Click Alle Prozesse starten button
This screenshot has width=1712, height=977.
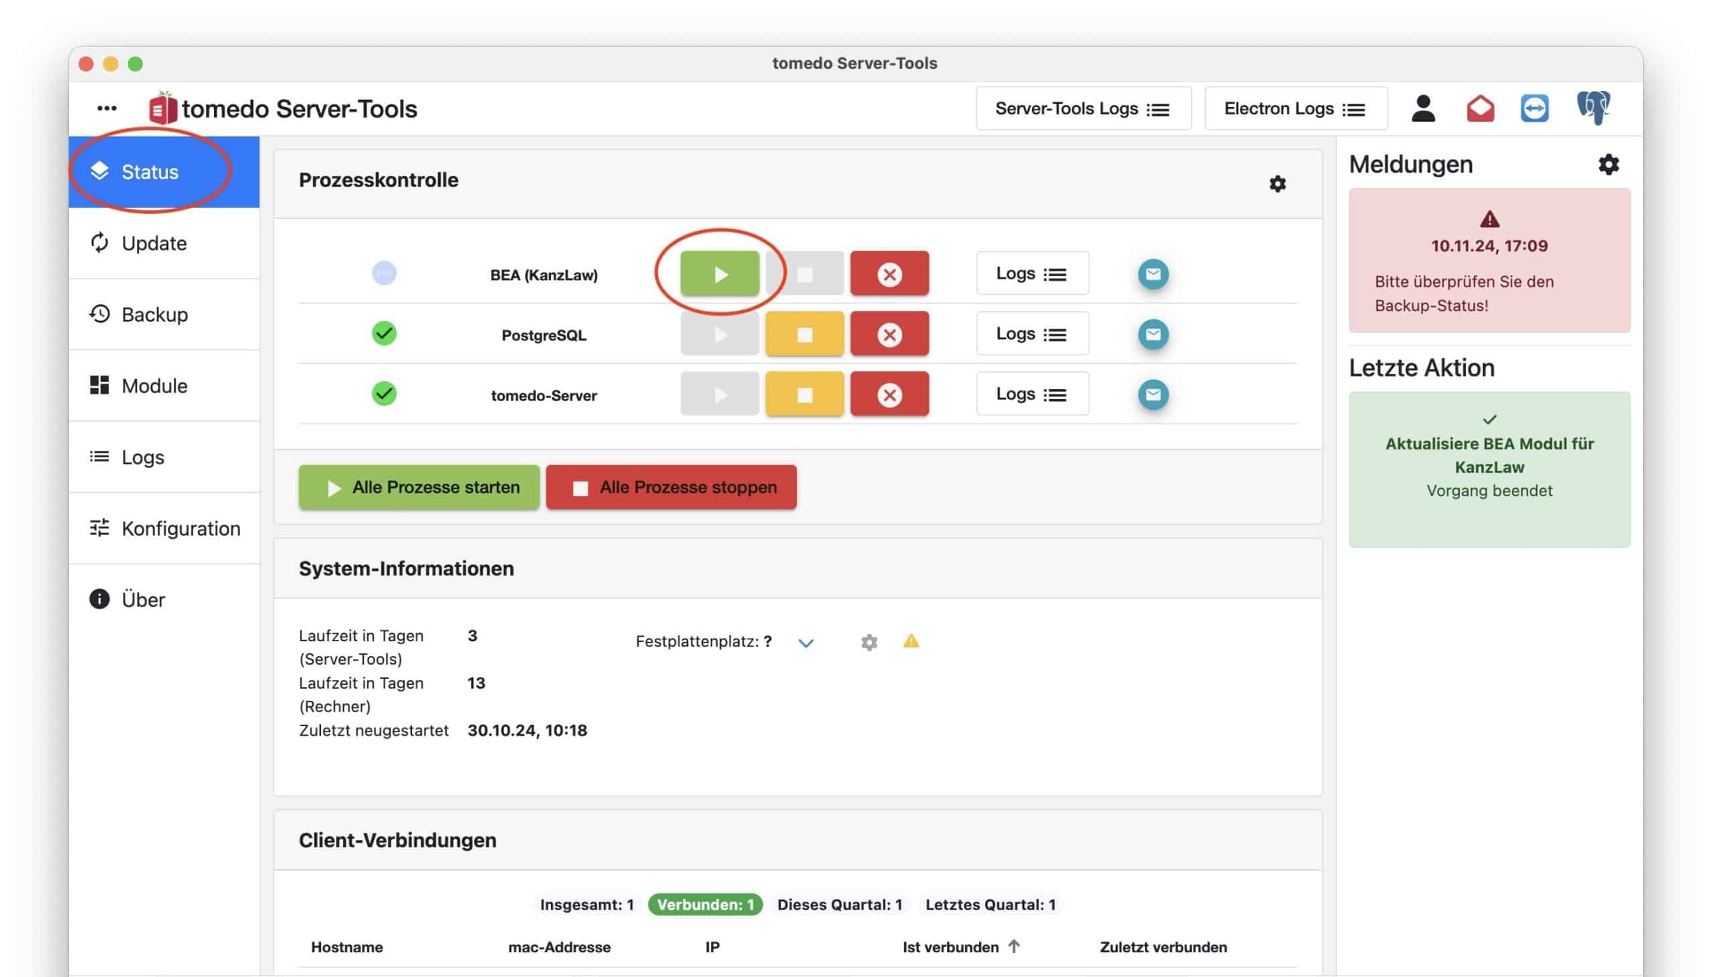pyautogui.click(x=419, y=487)
